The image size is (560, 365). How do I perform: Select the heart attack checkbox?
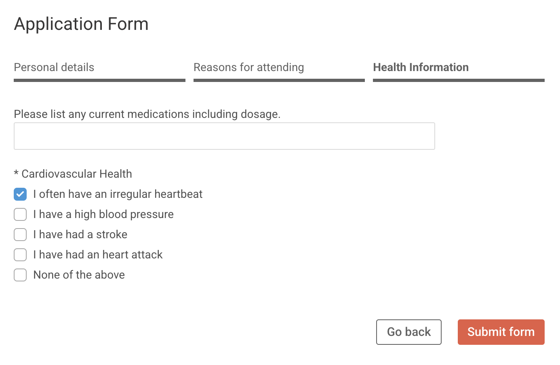point(20,255)
